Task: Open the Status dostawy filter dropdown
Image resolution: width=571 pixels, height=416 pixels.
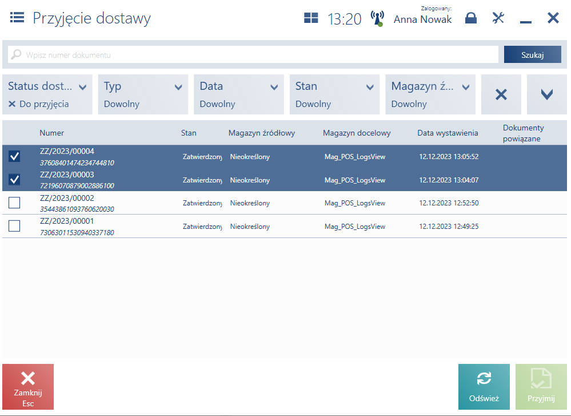Action: click(x=47, y=94)
